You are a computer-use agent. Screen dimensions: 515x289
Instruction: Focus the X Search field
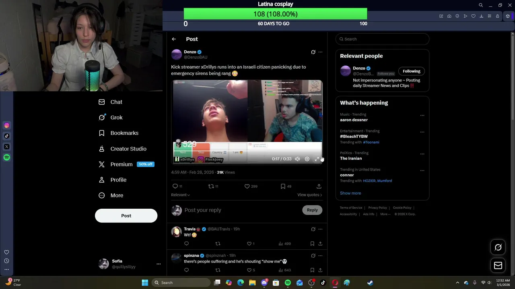(382, 39)
